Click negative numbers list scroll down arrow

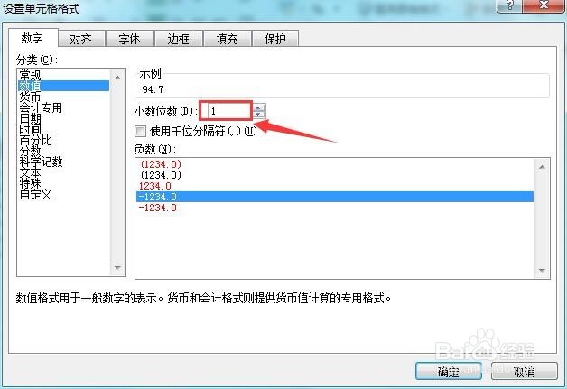(542, 271)
